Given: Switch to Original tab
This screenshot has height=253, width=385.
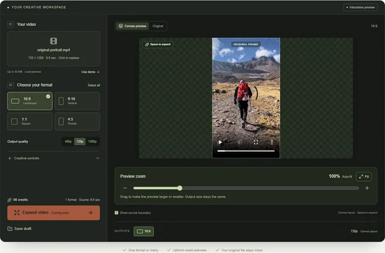Looking at the screenshot, I should pos(158,26).
